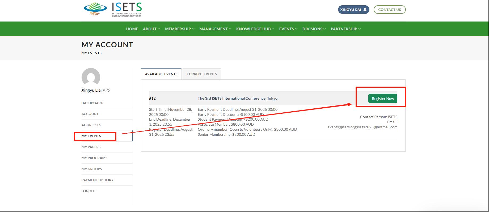
Task: Expand the DIVISIONS dropdown menu
Action: [314, 29]
